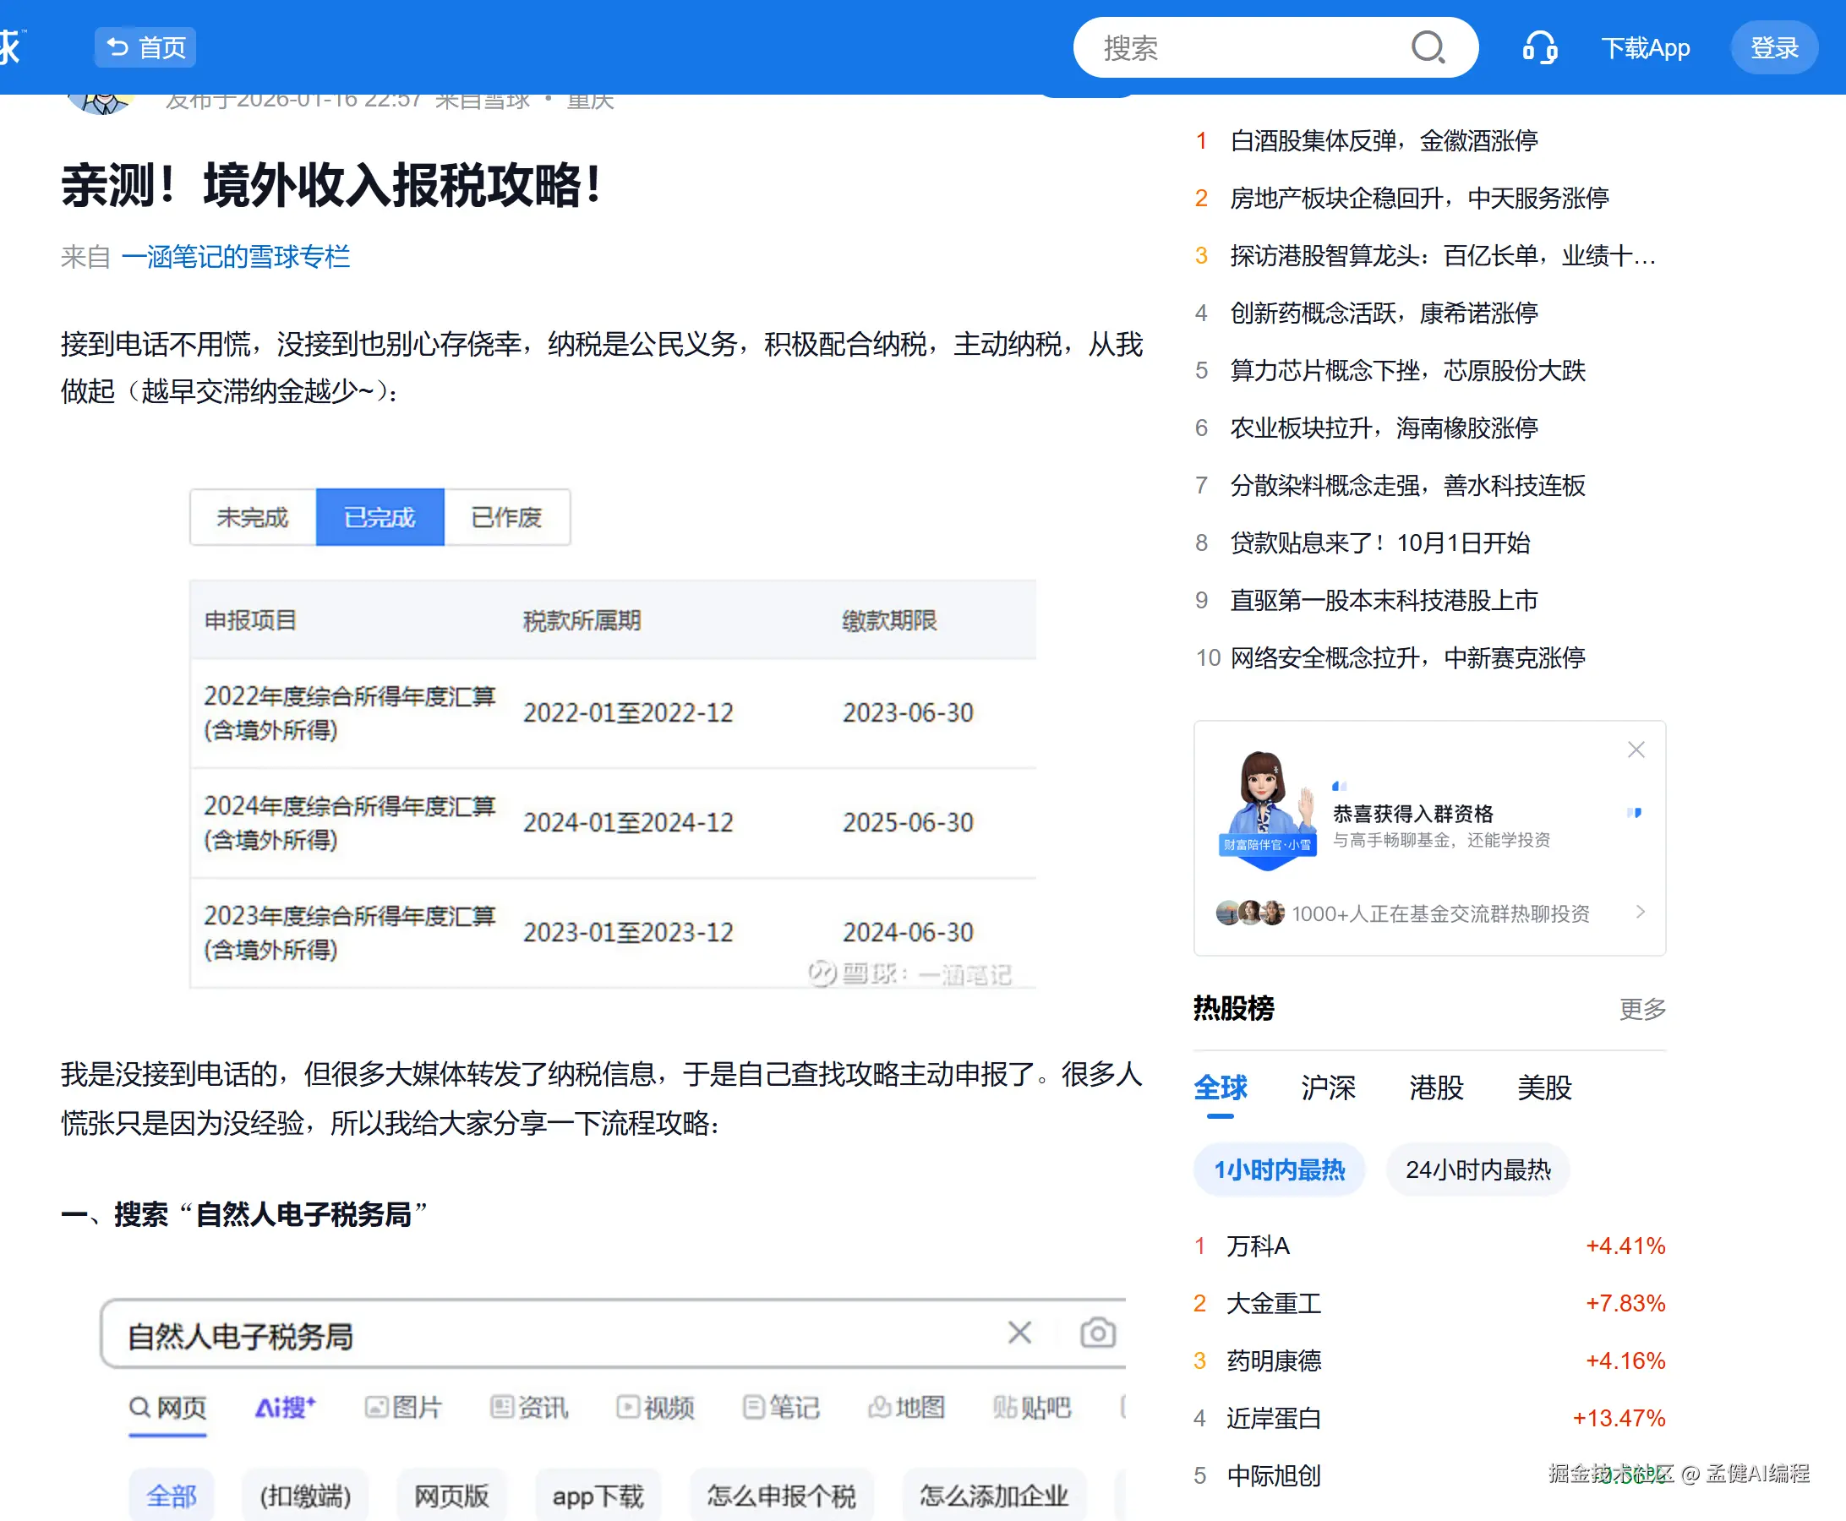Click the 网页 search tab
The height and width of the screenshot is (1521, 1846).
167,1407
